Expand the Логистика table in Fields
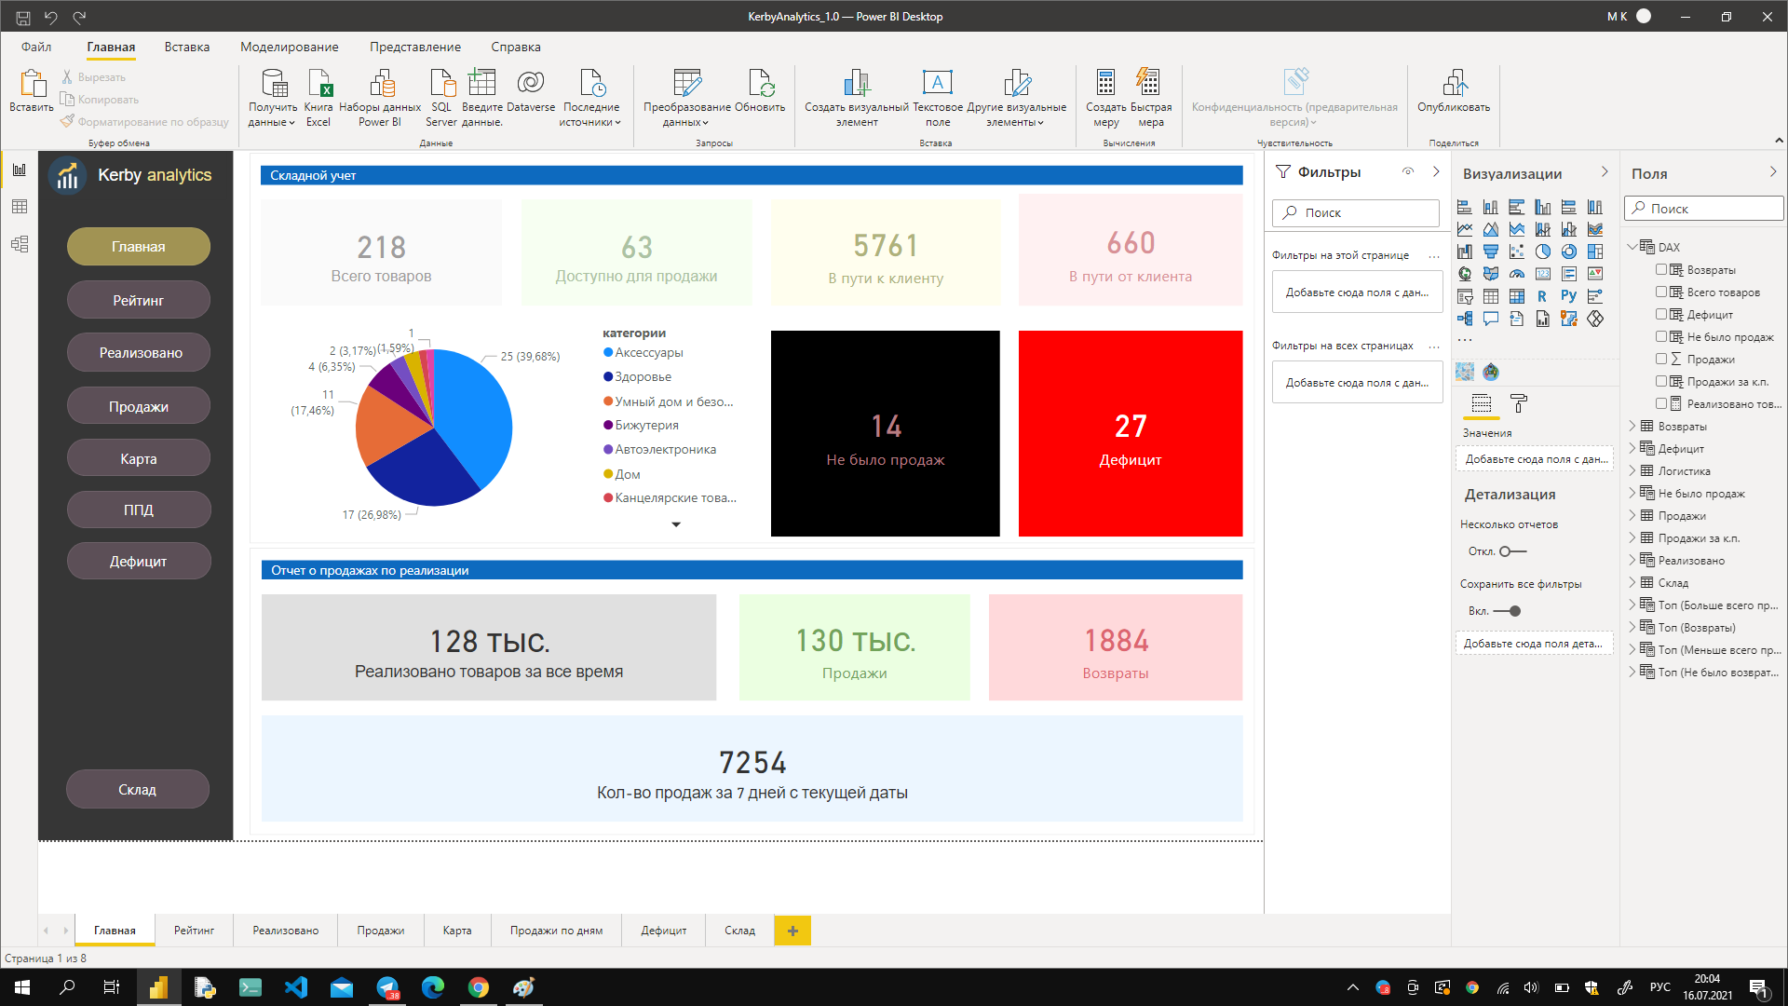Screen dimensions: 1788x1006 [1632, 471]
